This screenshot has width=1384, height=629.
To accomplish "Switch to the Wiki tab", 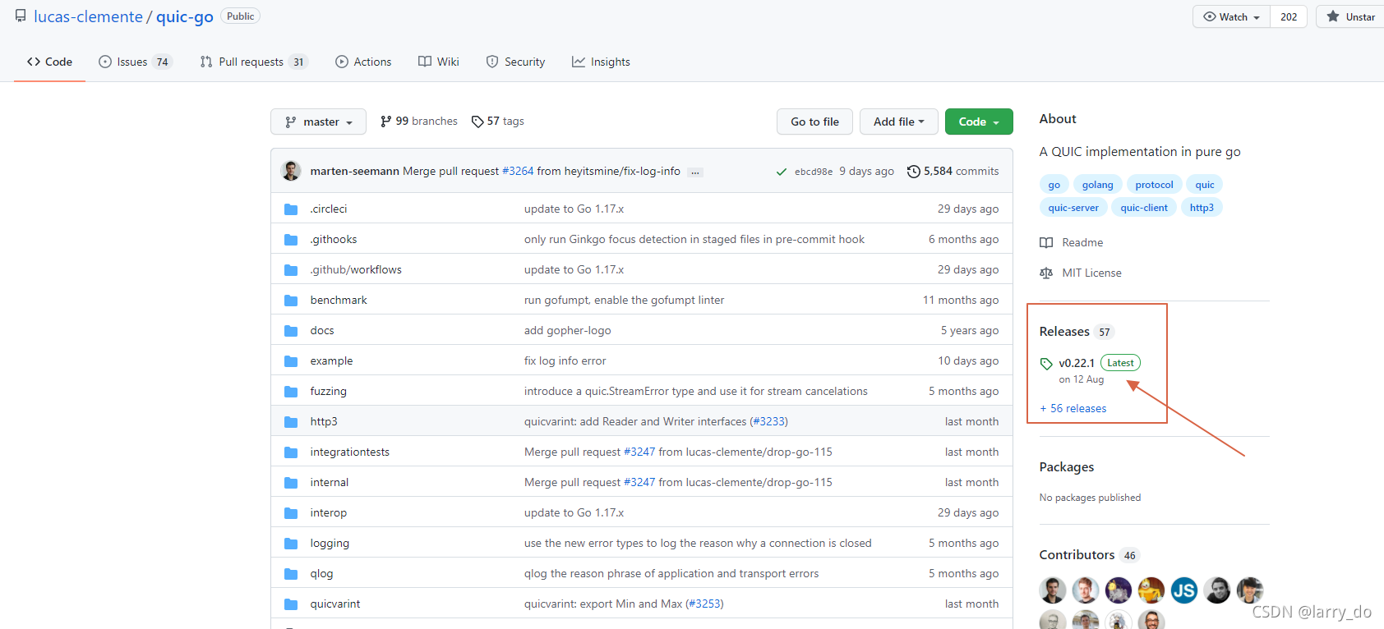I will coord(439,62).
